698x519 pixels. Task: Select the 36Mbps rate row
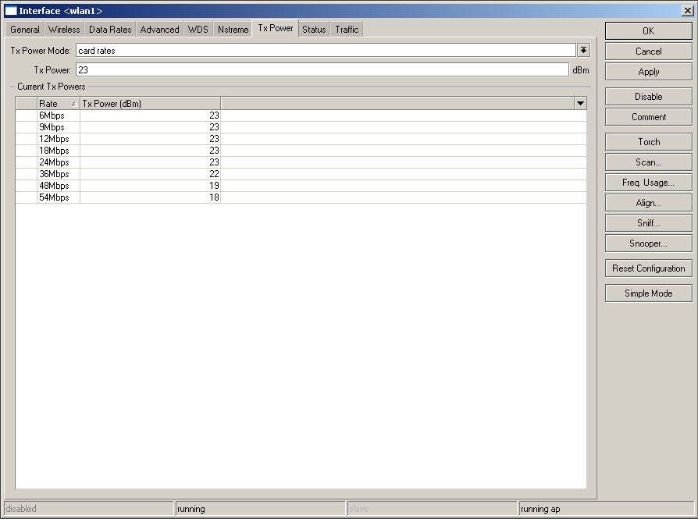pyautogui.click(x=301, y=174)
